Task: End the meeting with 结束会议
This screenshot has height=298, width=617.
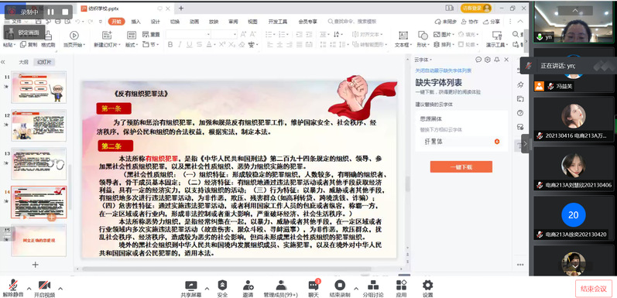Action: pos(594,289)
